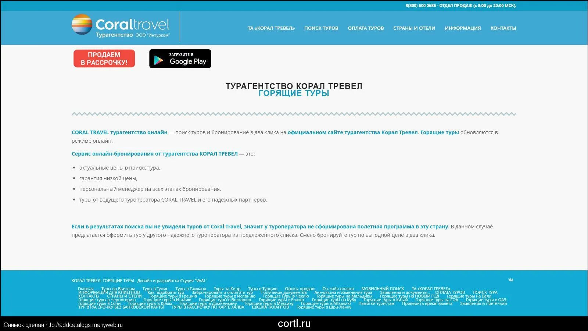Click footer link «Офисы продаж»
588x331 pixels.
click(x=300, y=289)
